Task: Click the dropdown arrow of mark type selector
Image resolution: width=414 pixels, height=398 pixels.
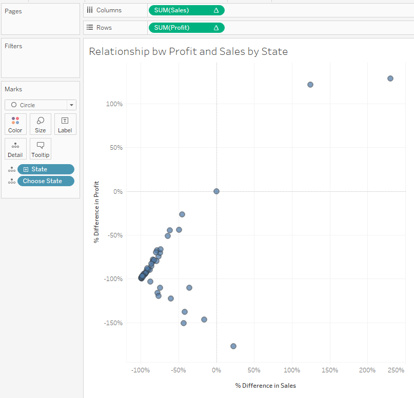Action: tap(71, 105)
